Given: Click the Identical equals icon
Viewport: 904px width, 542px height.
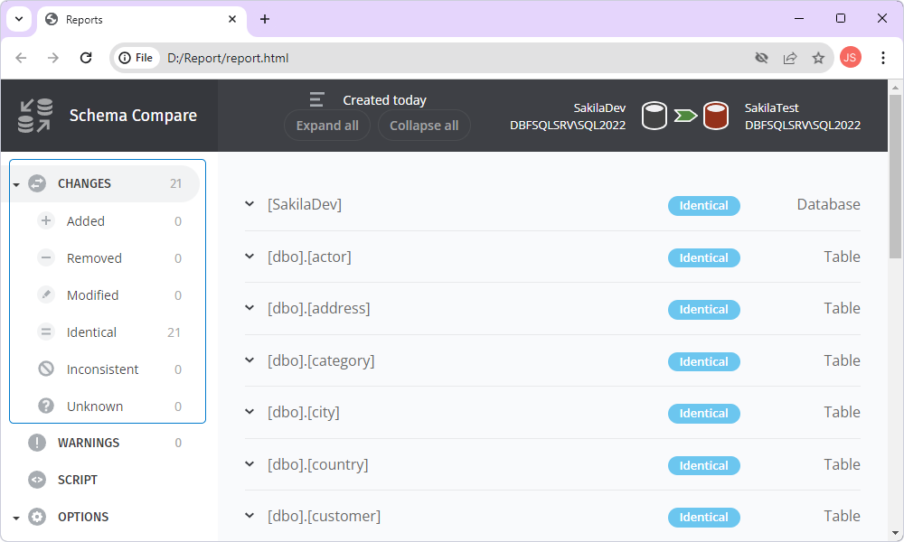Looking at the screenshot, I should coord(46,332).
